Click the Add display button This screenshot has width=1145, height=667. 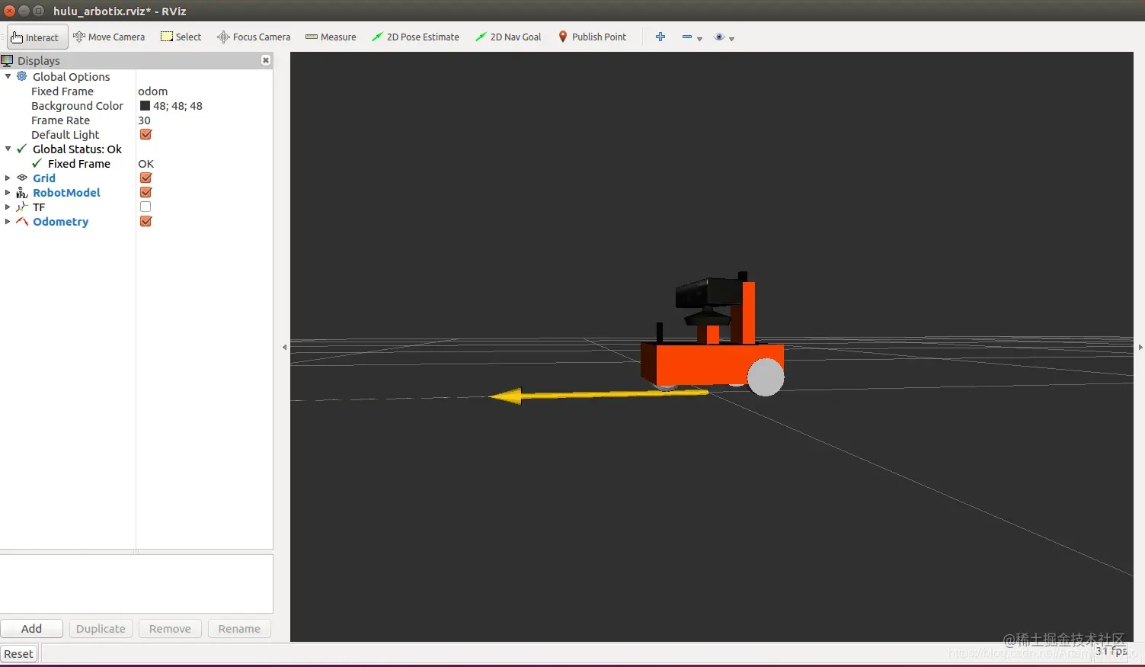pos(31,628)
